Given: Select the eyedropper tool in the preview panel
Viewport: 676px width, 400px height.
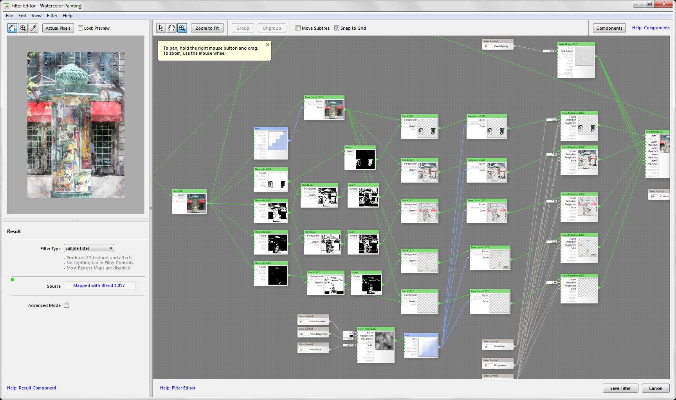Looking at the screenshot, I should tap(34, 28).
